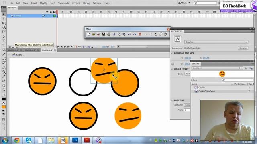Click Rotate and Skew icon in Main toolbar

[156, 34]
